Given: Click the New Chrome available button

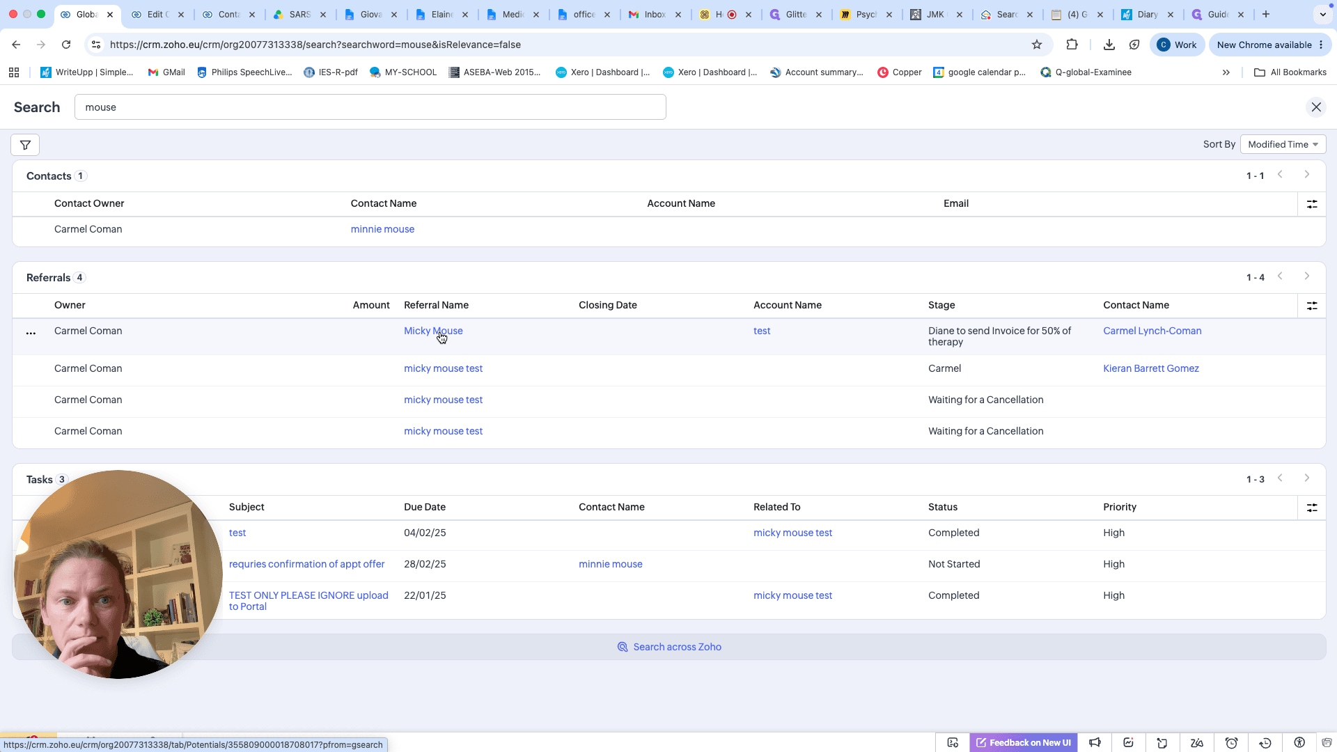Looking at the screenshot, I should (1270, 45).
